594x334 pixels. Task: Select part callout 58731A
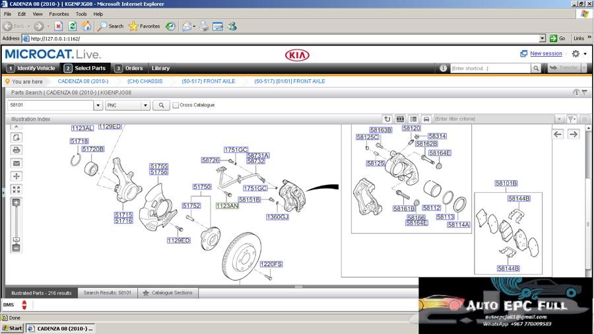(258, 155)
